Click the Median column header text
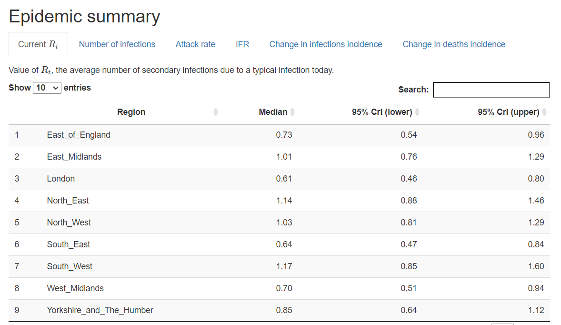The image size is (561, 325). 273,112
